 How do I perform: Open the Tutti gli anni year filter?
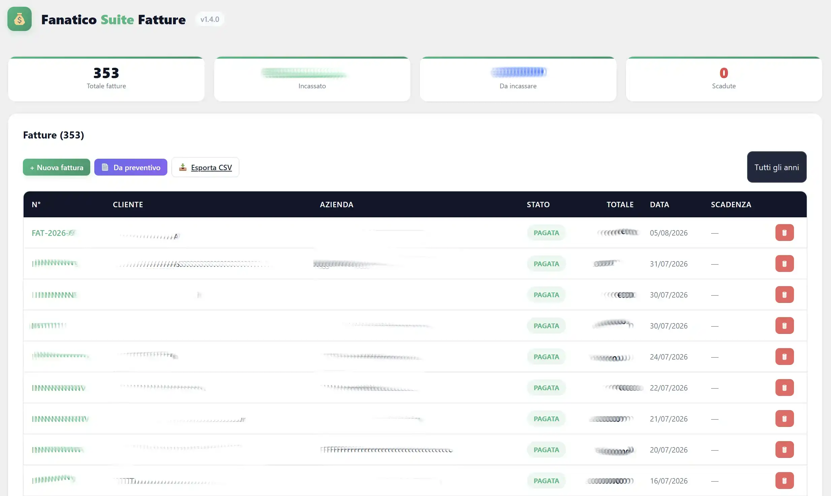777,167
